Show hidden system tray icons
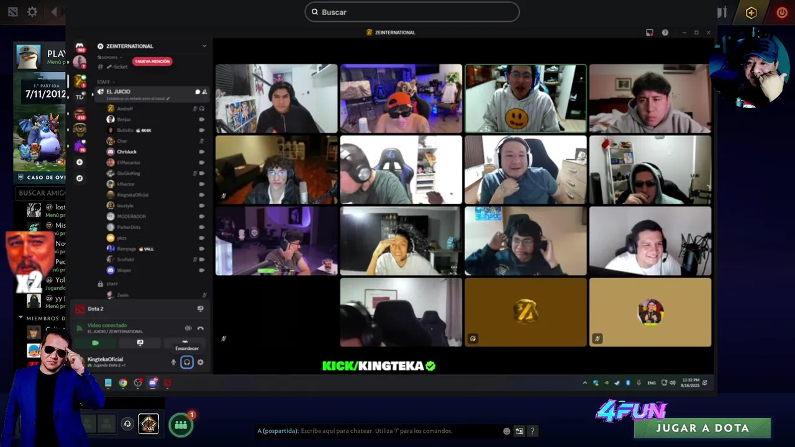795x447 pixels. [584, 383]
